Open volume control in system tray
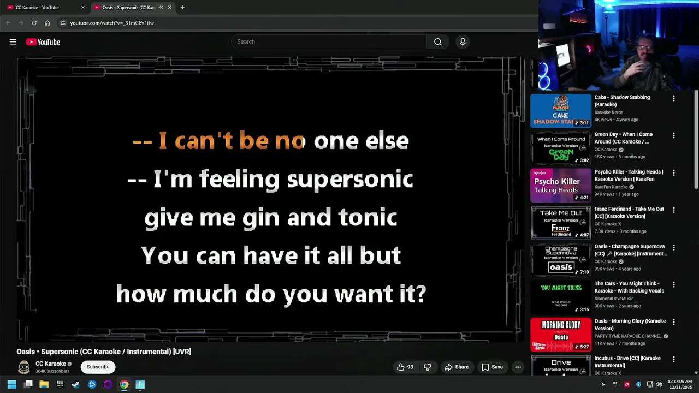699x393 pixels. coord(659,384)
